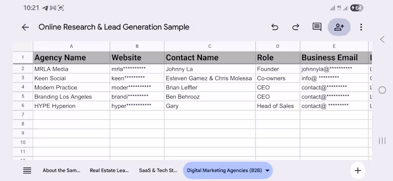This screenshot has height=181, width=393.
Task: Select the Keen Social cell
Action: pos(71,78)
